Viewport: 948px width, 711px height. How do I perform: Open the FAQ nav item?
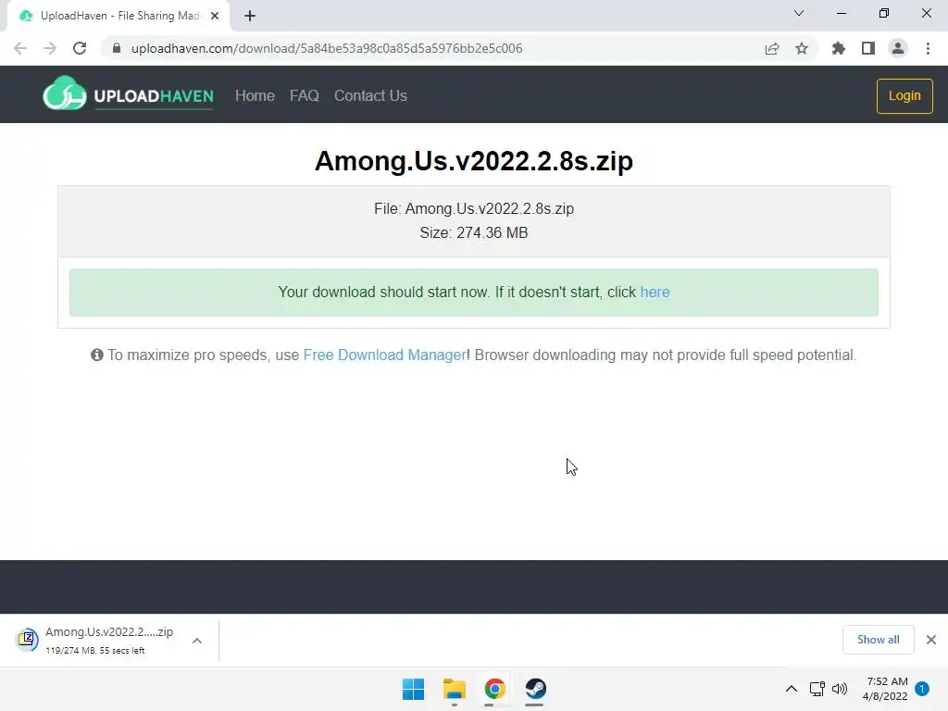[x=304, y=95]
